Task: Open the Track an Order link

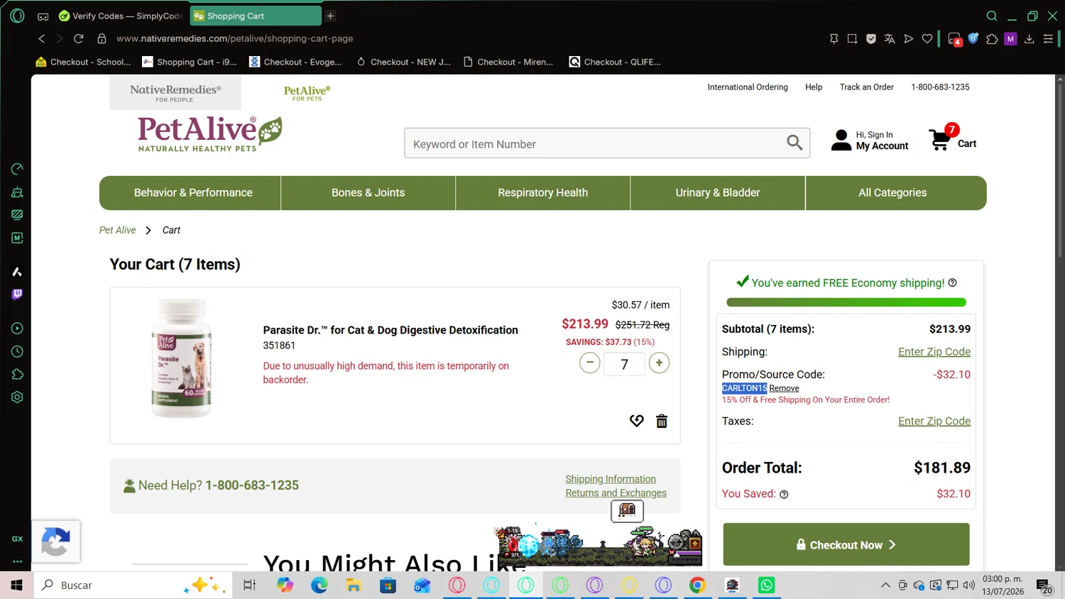Action: tap(866, 87)
